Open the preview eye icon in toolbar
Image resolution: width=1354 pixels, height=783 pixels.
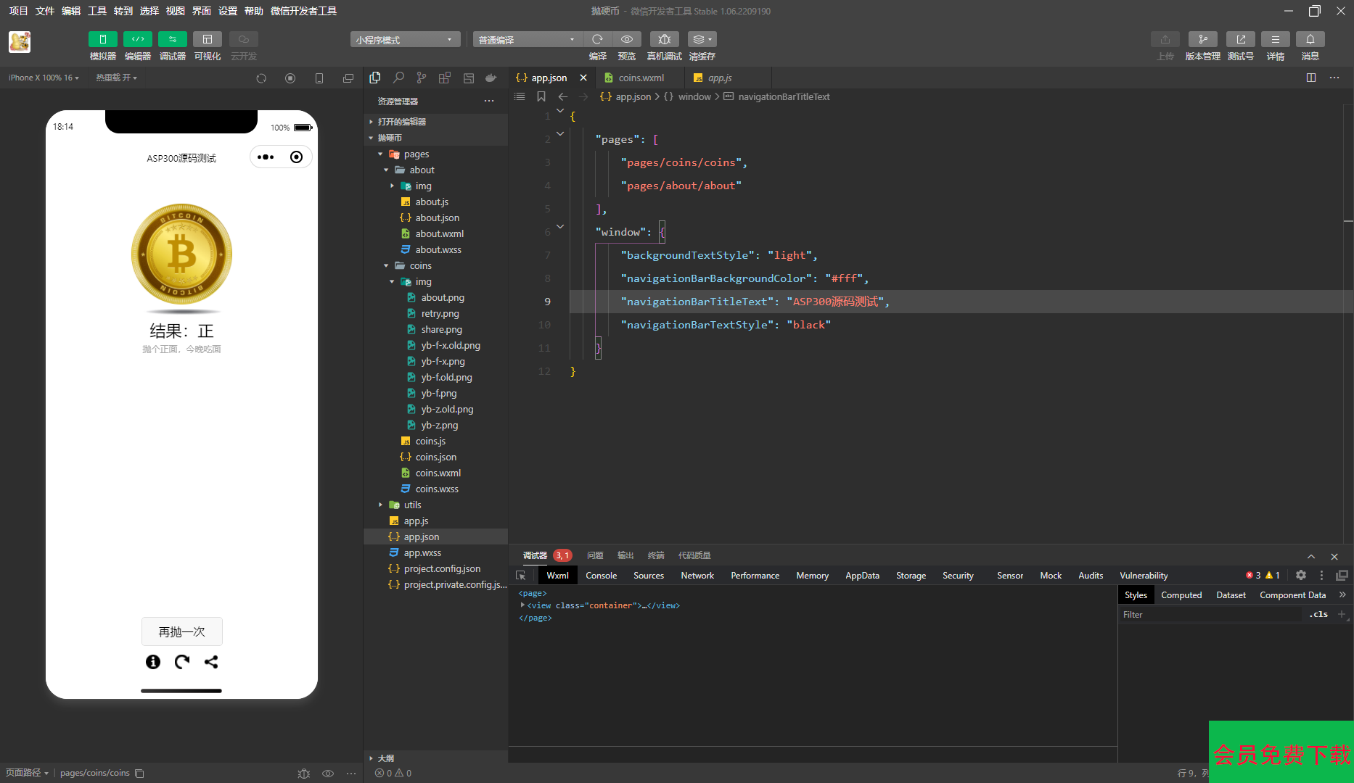(627, 40)
